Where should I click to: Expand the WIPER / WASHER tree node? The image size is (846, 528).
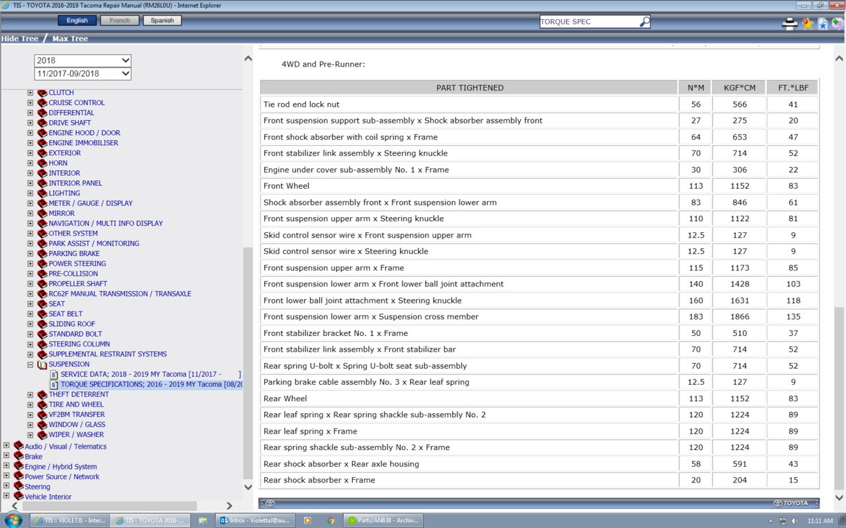point(30,435)
